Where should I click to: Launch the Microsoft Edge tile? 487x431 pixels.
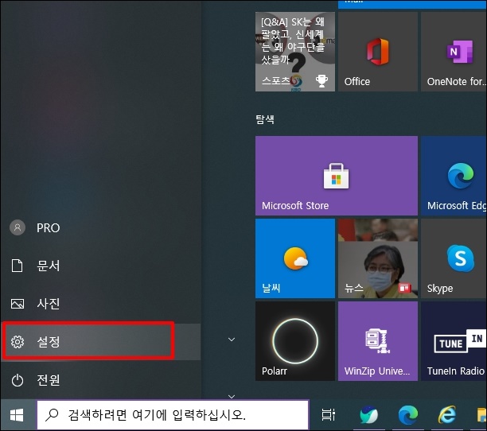(454, 176)
